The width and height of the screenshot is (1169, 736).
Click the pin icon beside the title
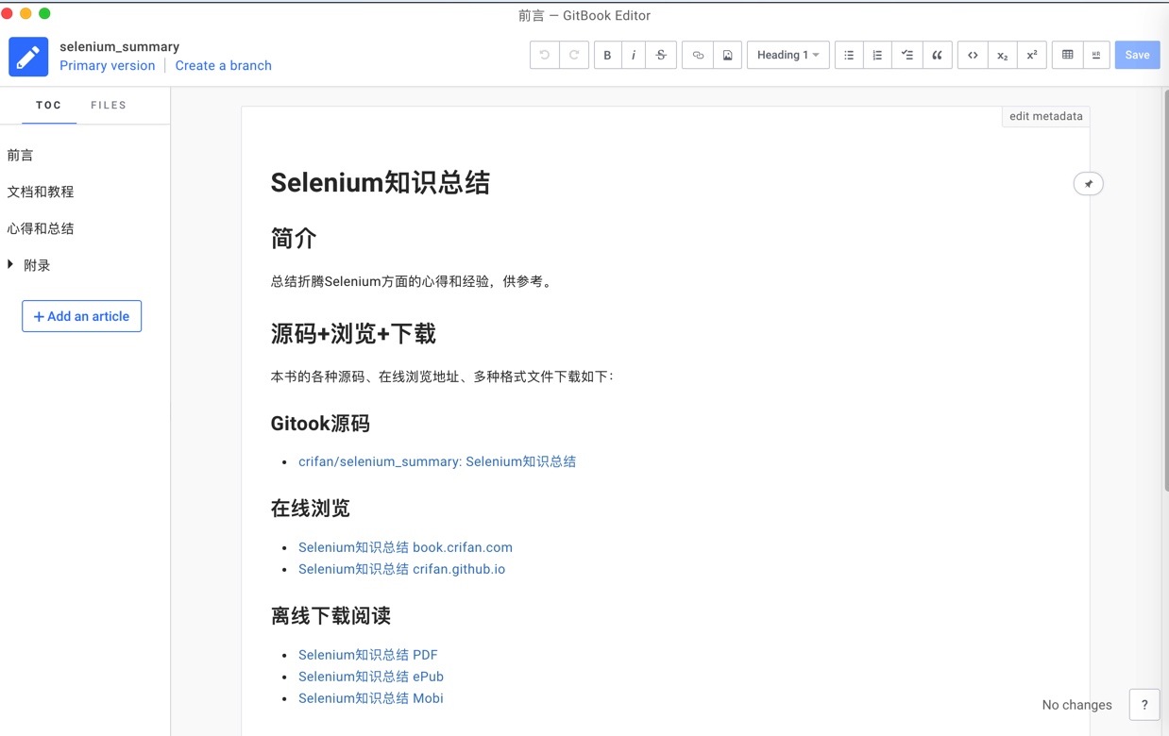tap(1088, 184)
